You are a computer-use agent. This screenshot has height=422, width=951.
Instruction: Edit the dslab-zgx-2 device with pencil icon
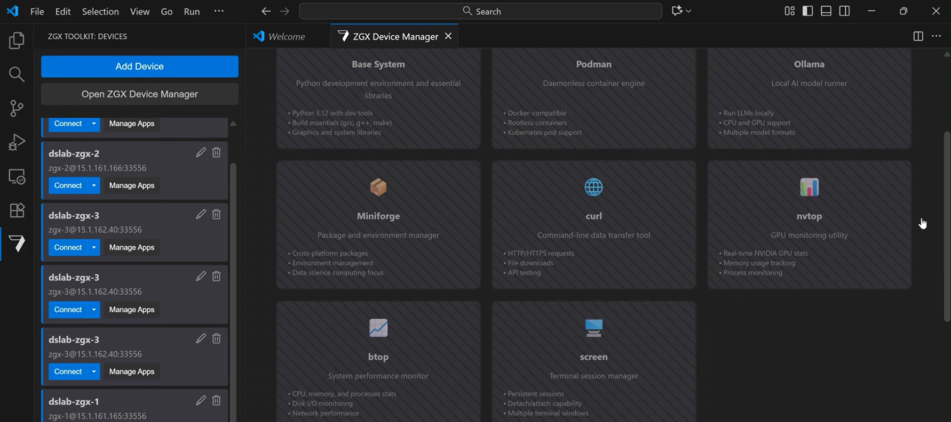[x=201, y=152]
